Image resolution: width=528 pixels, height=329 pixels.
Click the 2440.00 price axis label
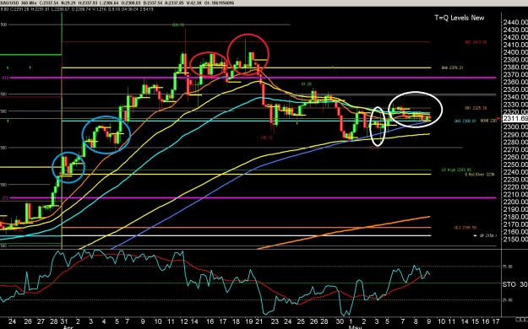pos(515,23)
